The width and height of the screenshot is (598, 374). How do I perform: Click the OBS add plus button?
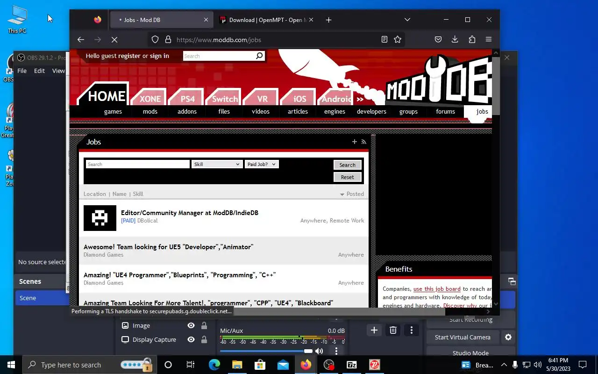[374, 331]
